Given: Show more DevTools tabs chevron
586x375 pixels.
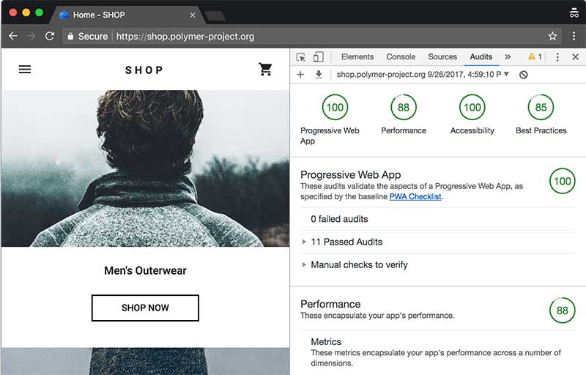Looking at the screenshot, I should 508,57.
